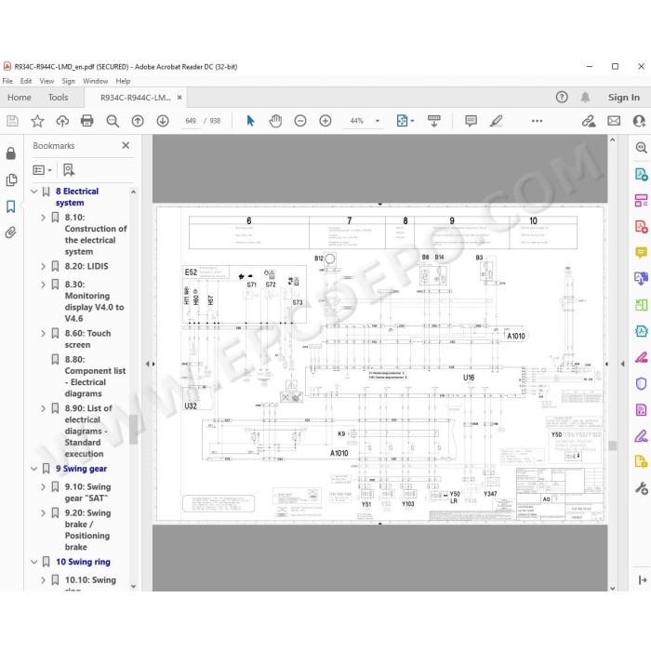Toggle scrolling mode icon
This screenshot has height=651, width=651.
tap(434, 121)
